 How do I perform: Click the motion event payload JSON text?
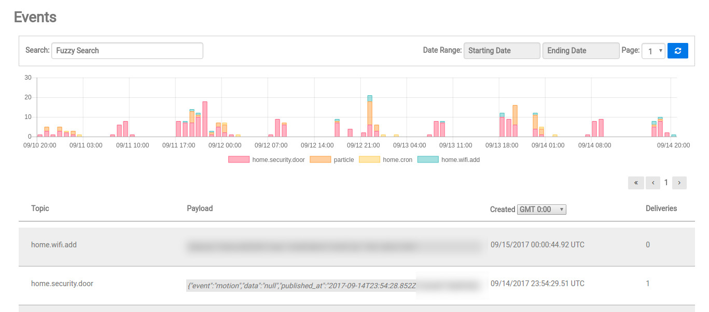pyautogui.click(x=301, y=285)
